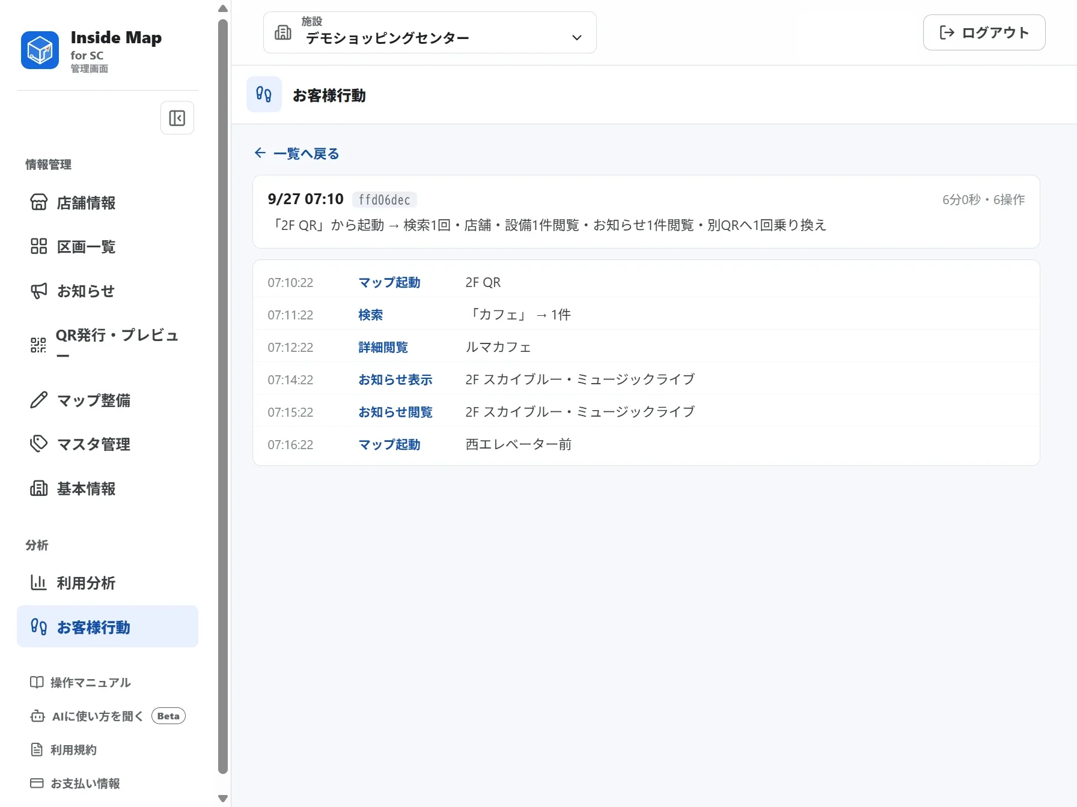Click the building icon in facility selector
The width and height of the screenshot is (1077, 807).
click(x=283, y=32)
